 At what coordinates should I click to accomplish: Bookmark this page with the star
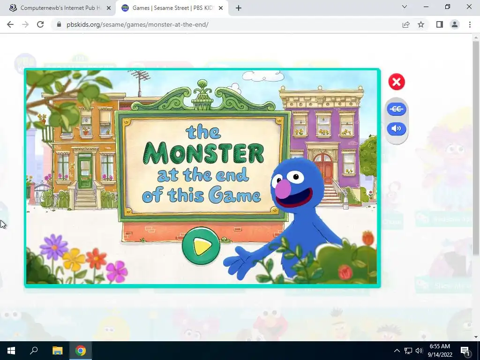coord(421,24)
